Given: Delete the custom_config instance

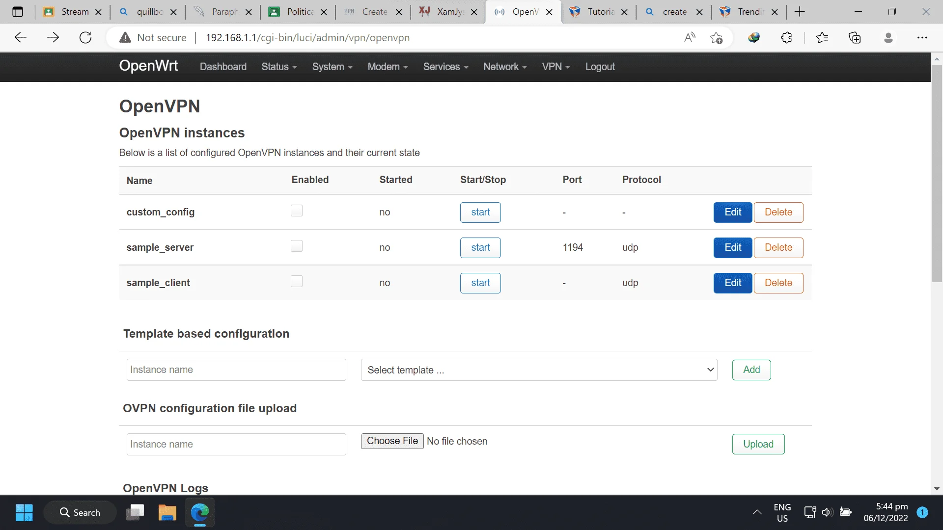Looking at the screenshot, I should coord(778,212).
